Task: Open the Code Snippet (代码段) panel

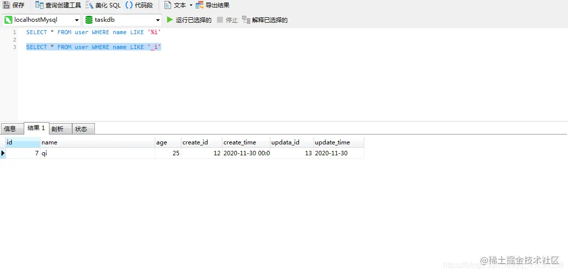Action: pos(139,5)
